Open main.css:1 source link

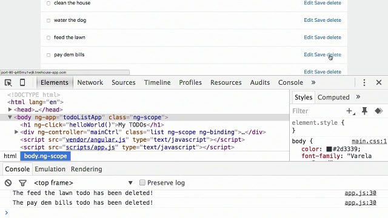(369, 141)
